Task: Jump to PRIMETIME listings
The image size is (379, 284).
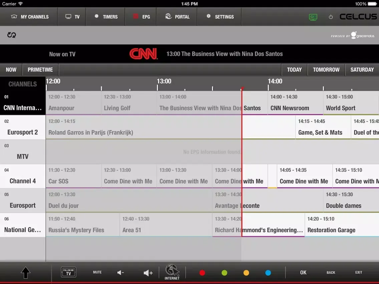Action: (x=40, y=70)
